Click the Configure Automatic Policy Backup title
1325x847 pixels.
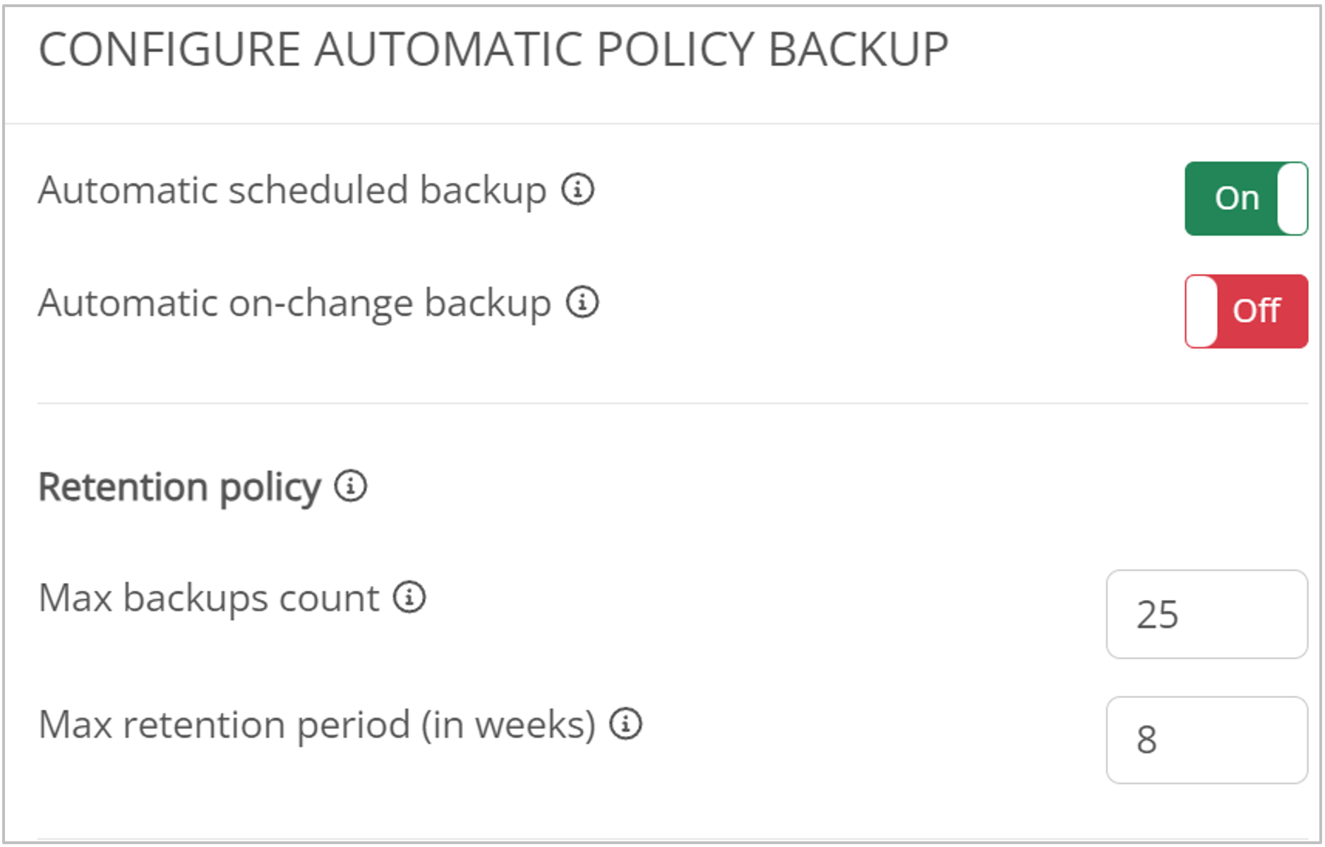coord(493,50)
